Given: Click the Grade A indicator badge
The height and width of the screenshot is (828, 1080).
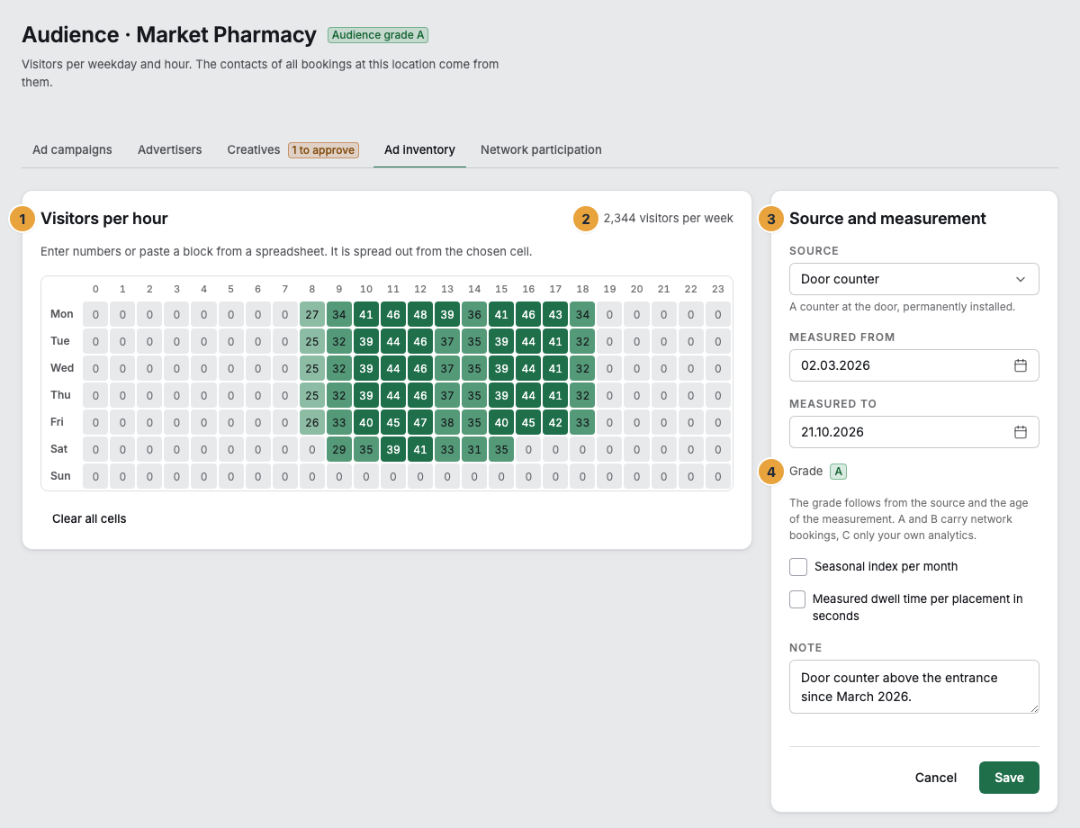Looking at the screenshot, I should [838, 472].
